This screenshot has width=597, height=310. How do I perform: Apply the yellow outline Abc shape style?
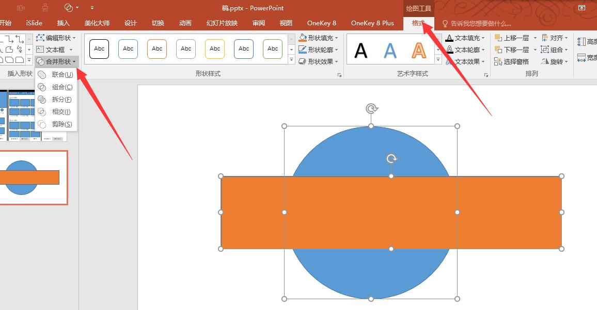tap(215, 49)
